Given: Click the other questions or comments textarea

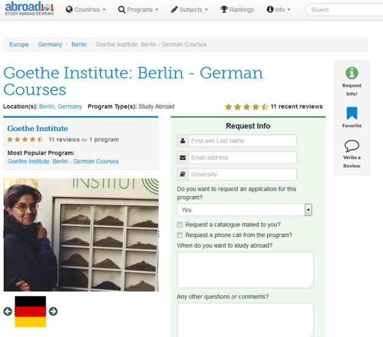Looking at the screenshot, I should pyautogui.click(x=245, y=320).
